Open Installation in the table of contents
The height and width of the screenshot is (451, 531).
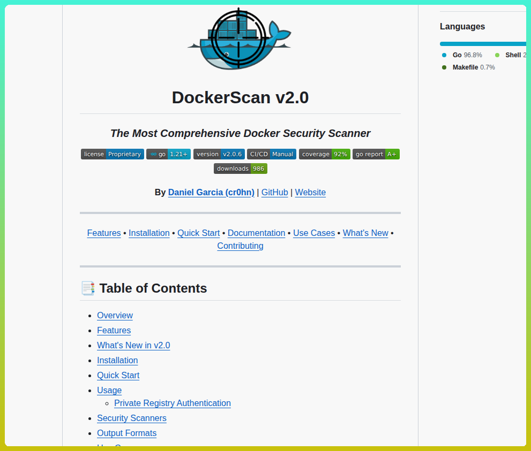[x=117, y=361]
